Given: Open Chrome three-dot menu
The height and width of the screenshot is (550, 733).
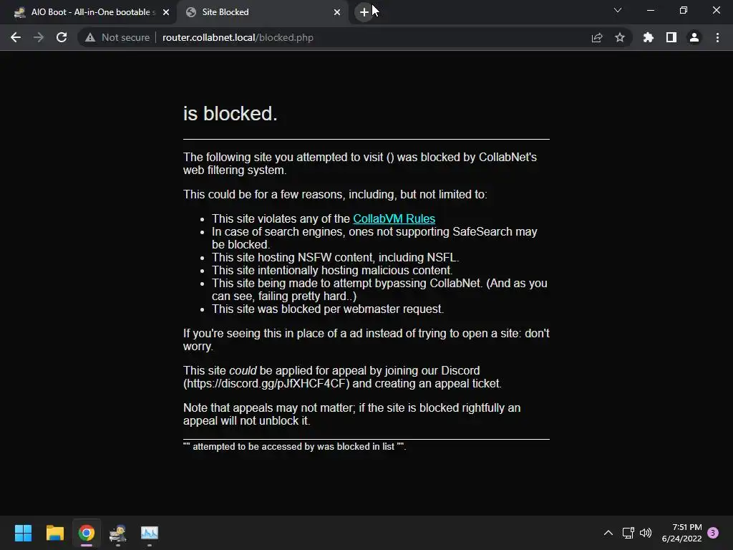Looking at the screenshot, I should coord(717,37).
